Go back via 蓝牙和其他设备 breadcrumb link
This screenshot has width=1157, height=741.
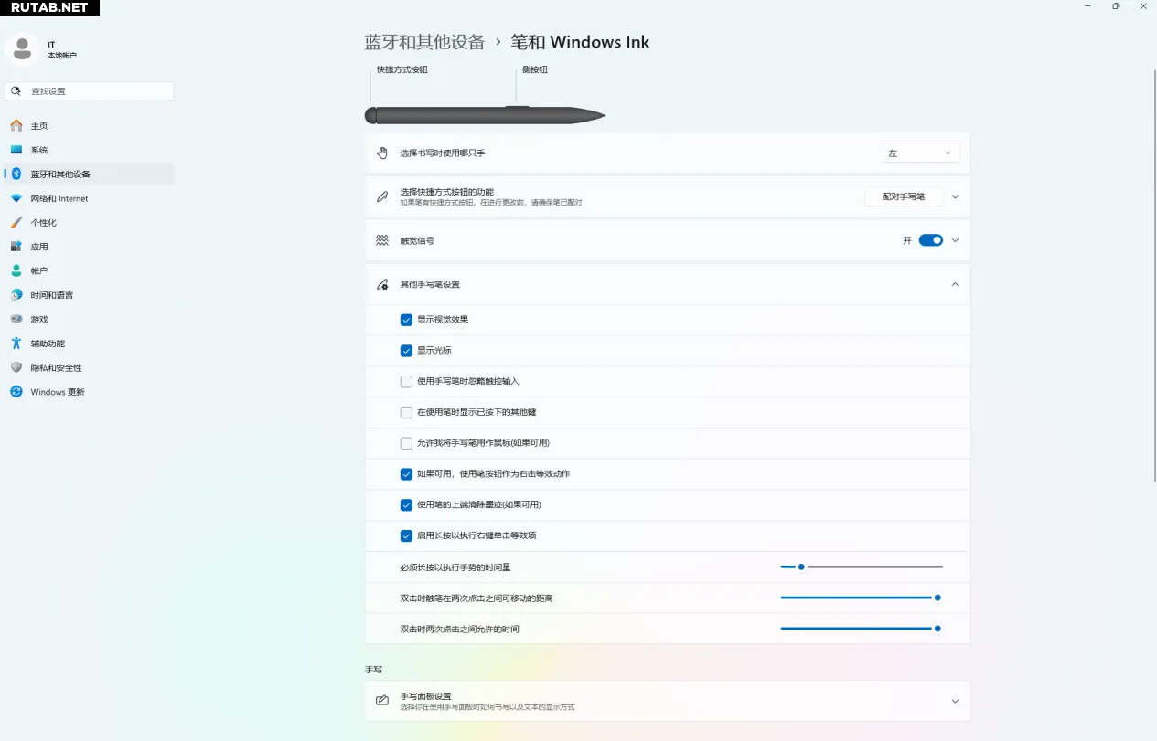point(424,42)
